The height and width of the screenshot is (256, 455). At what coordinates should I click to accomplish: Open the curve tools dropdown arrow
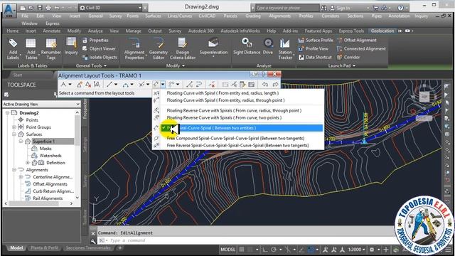click(x=132, y=85)
